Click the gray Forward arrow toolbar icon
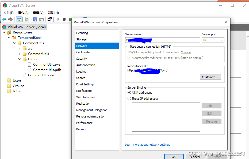This screenshot has width=249, height=159. pyautogui.click(x=10, y=19)
